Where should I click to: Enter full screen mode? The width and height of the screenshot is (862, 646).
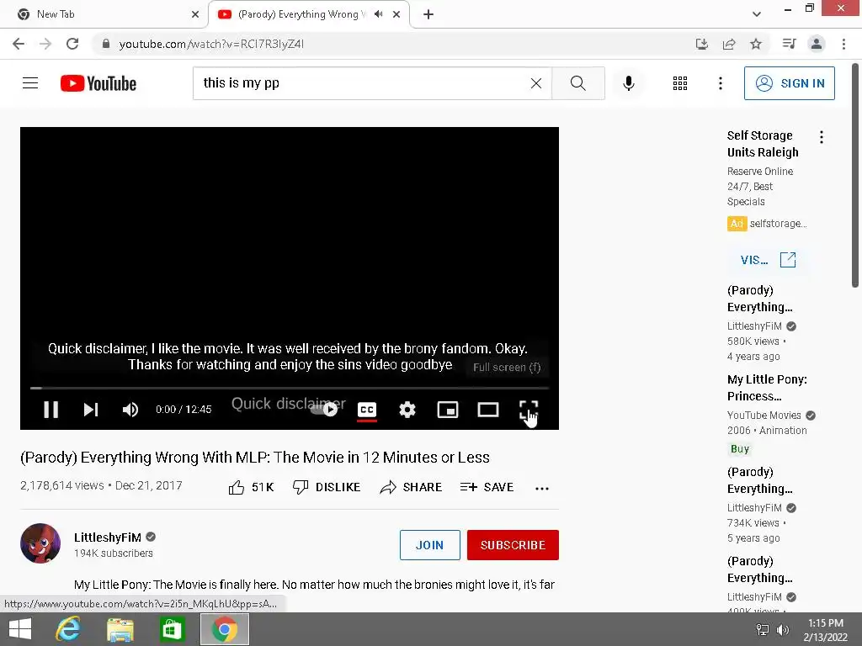[529, 410]
